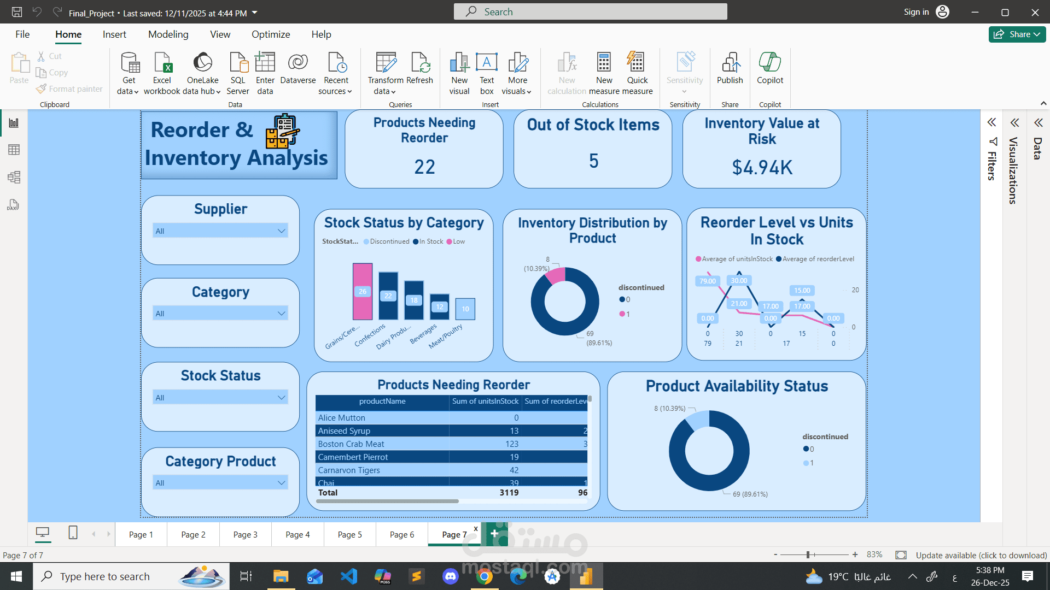The width and height of the screenshot is (1050, 590).
Task: Click the Publish icon
Action: tap(730, 63)
